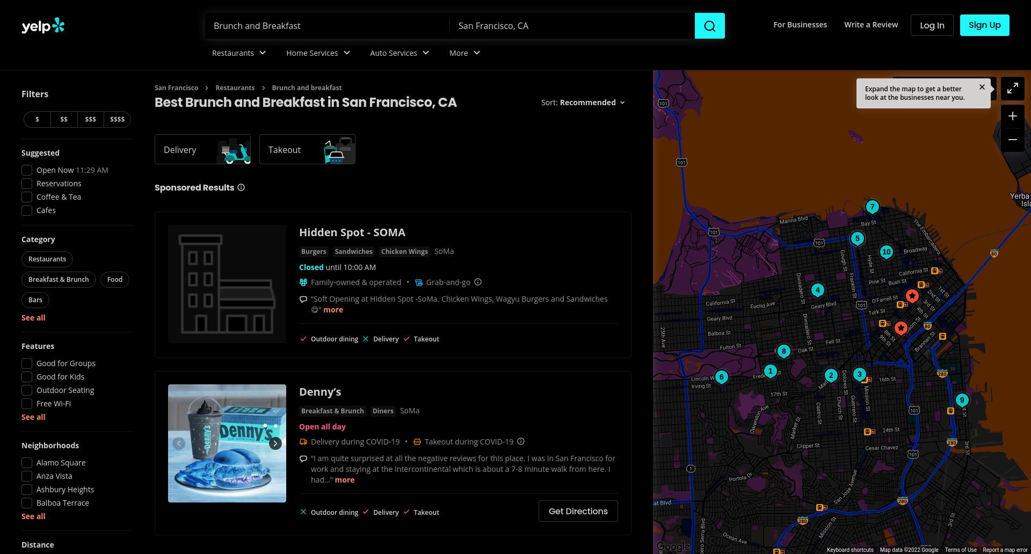The image size is (1031, 554).
Task: Click the Takeout bag option
Action: [307, 149]
